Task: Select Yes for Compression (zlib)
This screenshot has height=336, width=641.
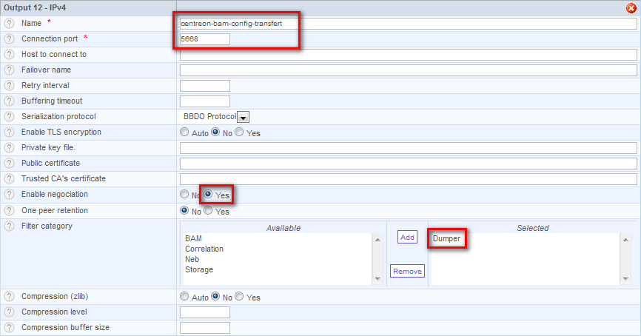Action: [239, 298]
